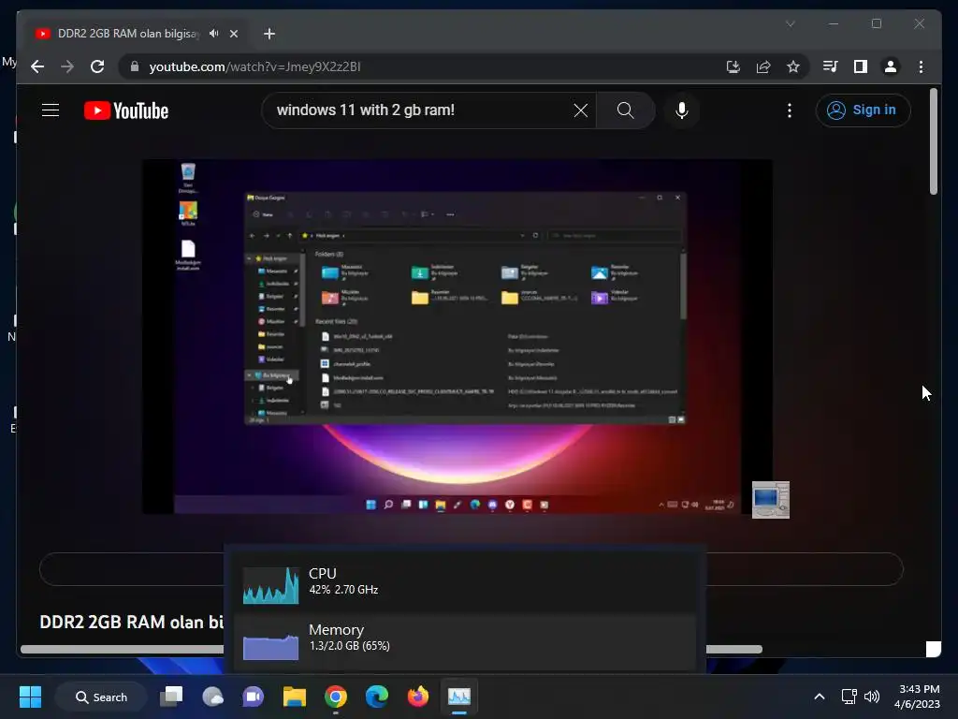Open the cloud weather widget icon on taskbar
Screen dimensions: 958x719
pyautogui.click(x=212, y=697)
